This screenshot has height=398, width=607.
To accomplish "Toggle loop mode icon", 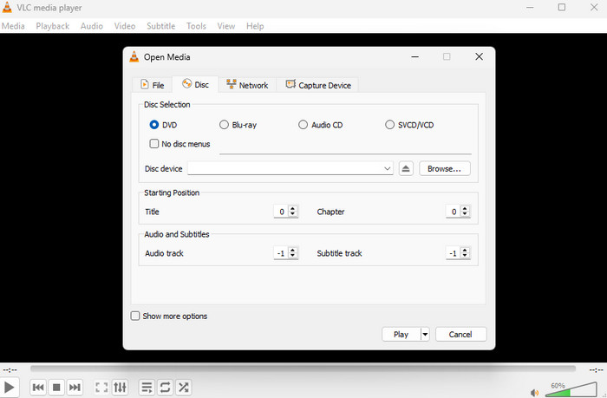I will pyautogui.click(x=165, y=387).
